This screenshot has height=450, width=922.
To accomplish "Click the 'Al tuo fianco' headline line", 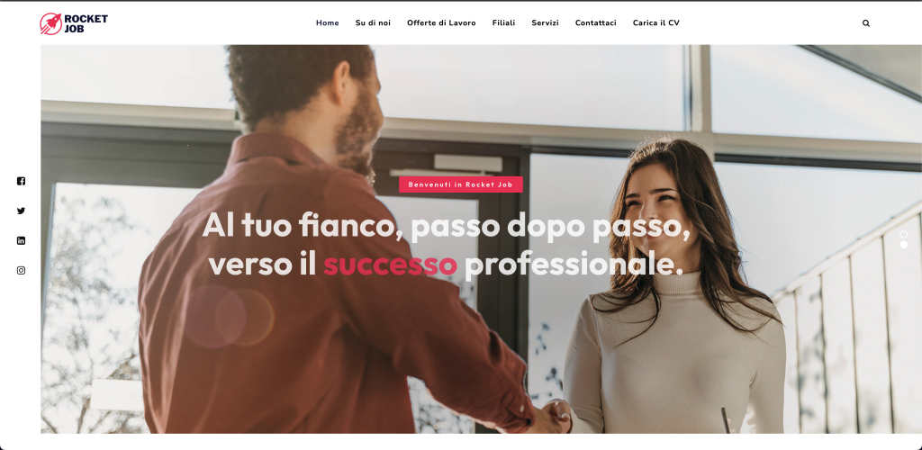I will point(447,226).
